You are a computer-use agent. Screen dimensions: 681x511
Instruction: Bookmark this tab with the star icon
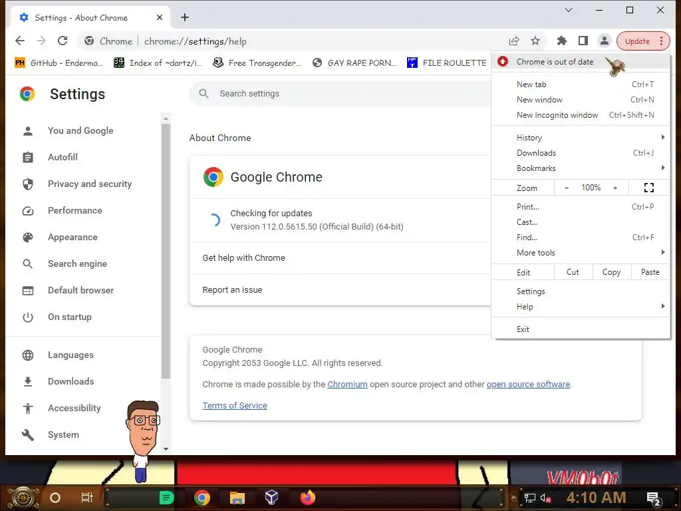535,41
